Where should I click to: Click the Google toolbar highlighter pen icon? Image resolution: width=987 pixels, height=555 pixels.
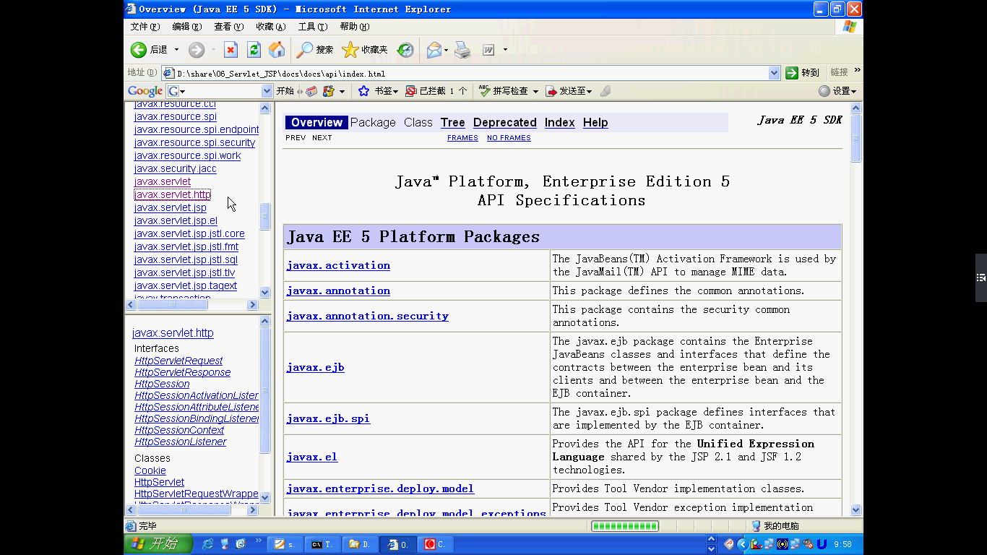[x=605, y=91]
